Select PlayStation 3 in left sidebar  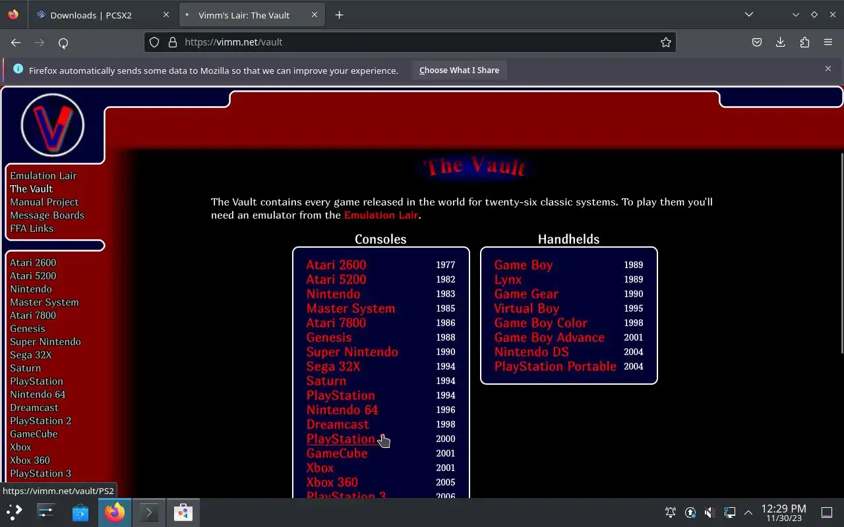pos(40,474)
